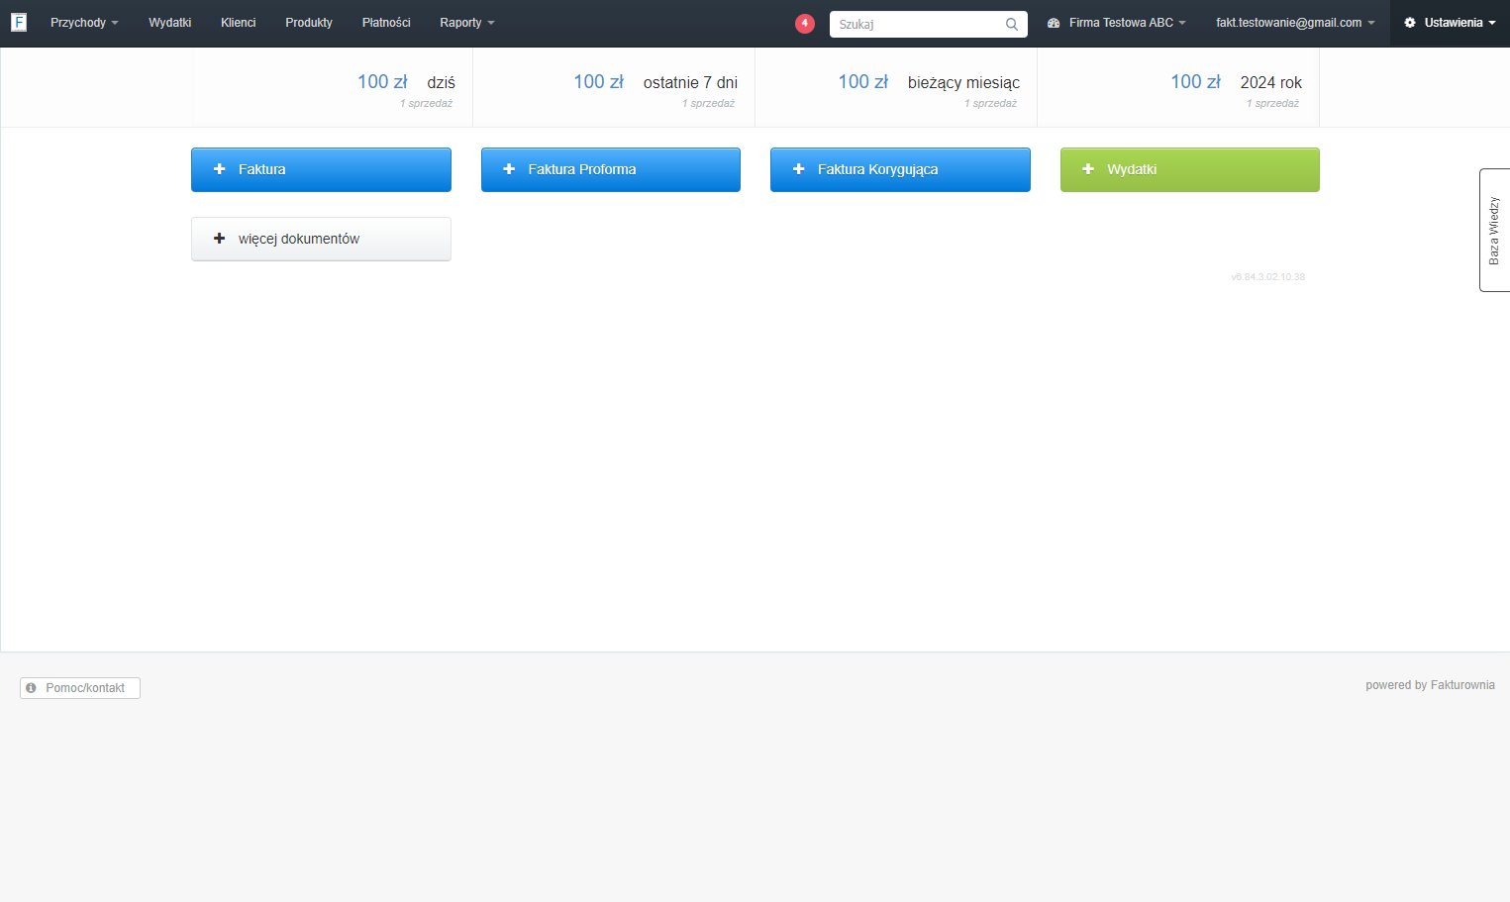The height and width of the screenshot is (902, 1510).
Task: Open the Baza Wiedzy side tab
Action: click(1494, 230)
